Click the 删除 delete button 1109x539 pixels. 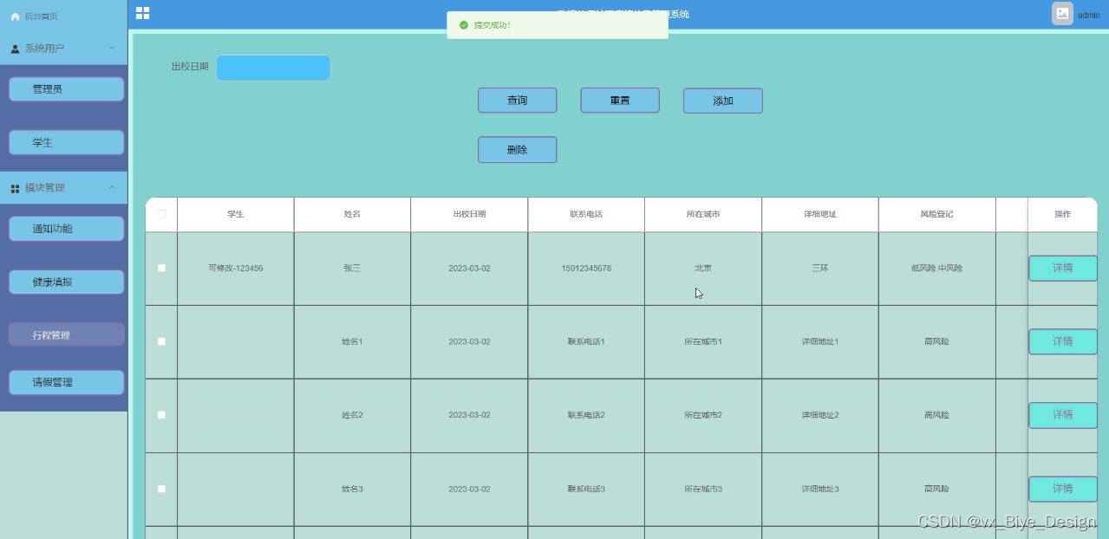coord(517,150)
